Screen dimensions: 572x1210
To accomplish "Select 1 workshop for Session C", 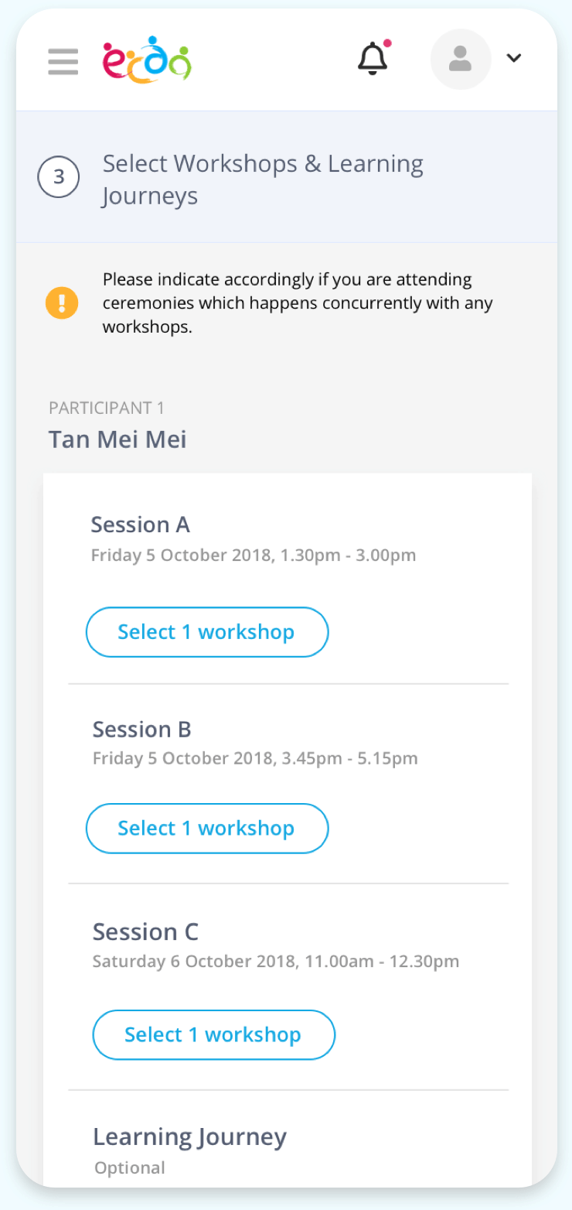I will click(213, 1035).
